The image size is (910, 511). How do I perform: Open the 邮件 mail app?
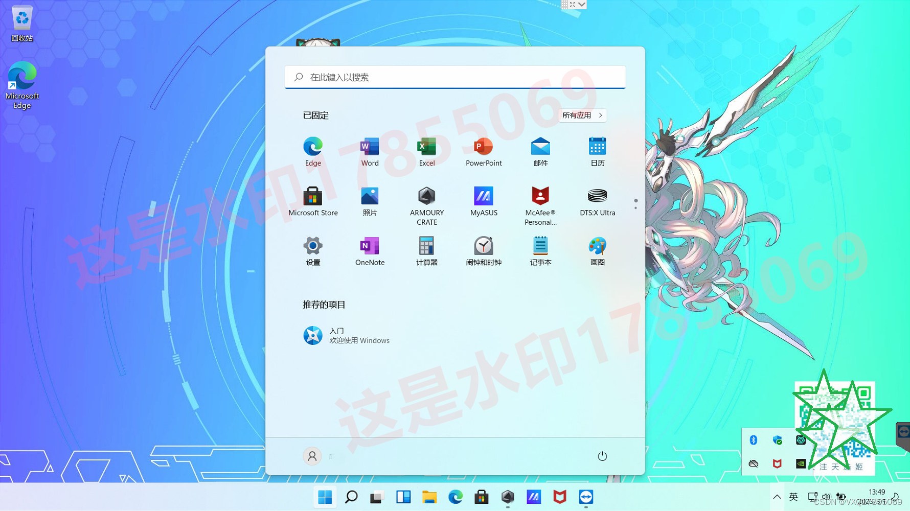click(x=540, y=152)
